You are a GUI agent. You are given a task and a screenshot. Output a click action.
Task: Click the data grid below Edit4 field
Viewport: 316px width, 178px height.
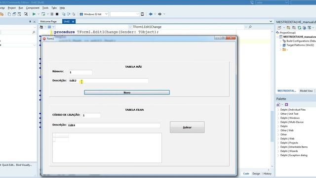(107, 148)
